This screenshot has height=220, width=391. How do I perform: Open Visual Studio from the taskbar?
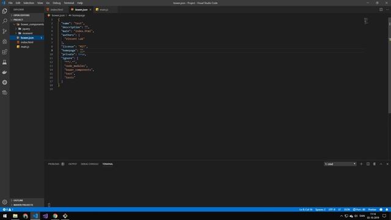pyautogui.click(x=45, y=216)
